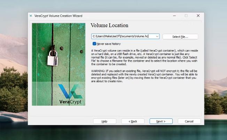Close the VeraCrypt wizard window
227x140 pixels.
point(198,16)
